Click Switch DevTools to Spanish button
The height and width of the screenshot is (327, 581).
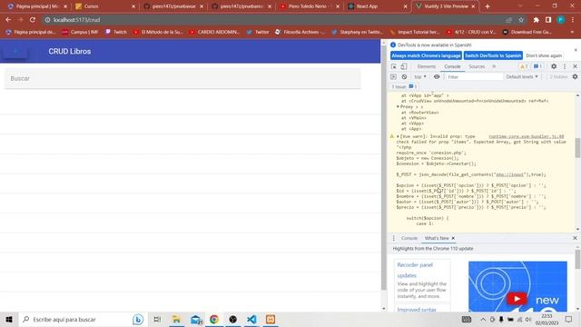tap(493, 55)
